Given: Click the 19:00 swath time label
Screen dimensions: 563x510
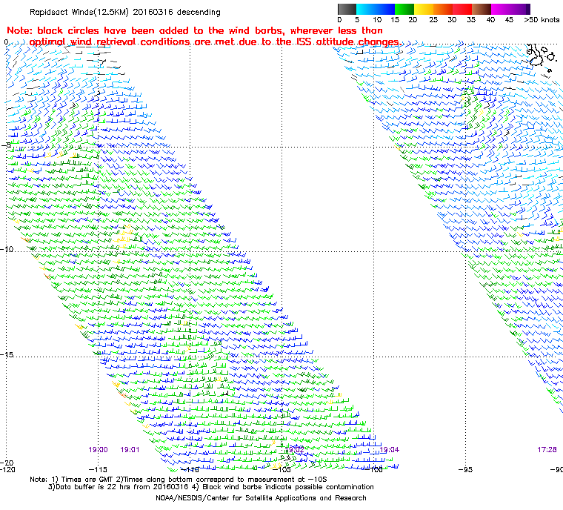Looking at the screenshot, I should (98, 450).
